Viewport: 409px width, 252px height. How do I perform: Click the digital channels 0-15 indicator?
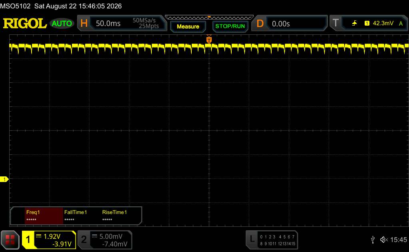[278, 240]
